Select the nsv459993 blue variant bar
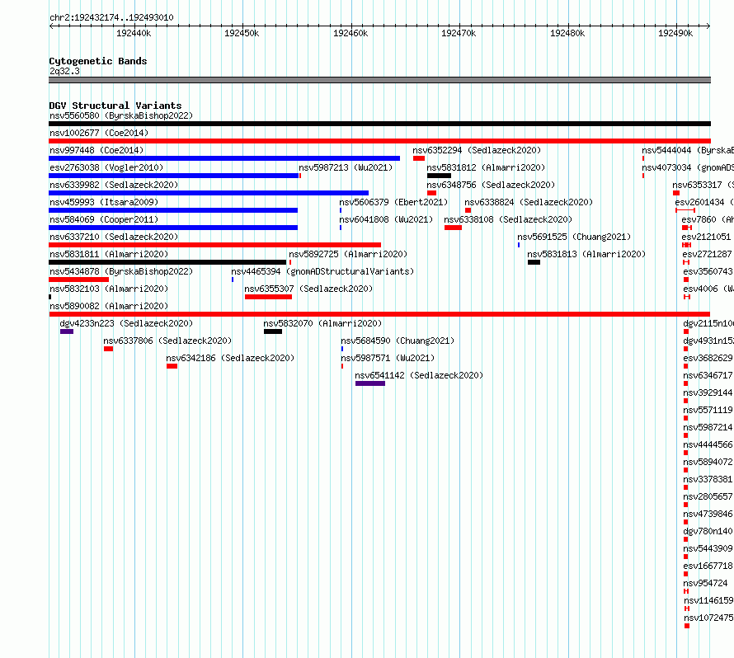Viewport: 734px width, 658px height. (173, 210)
